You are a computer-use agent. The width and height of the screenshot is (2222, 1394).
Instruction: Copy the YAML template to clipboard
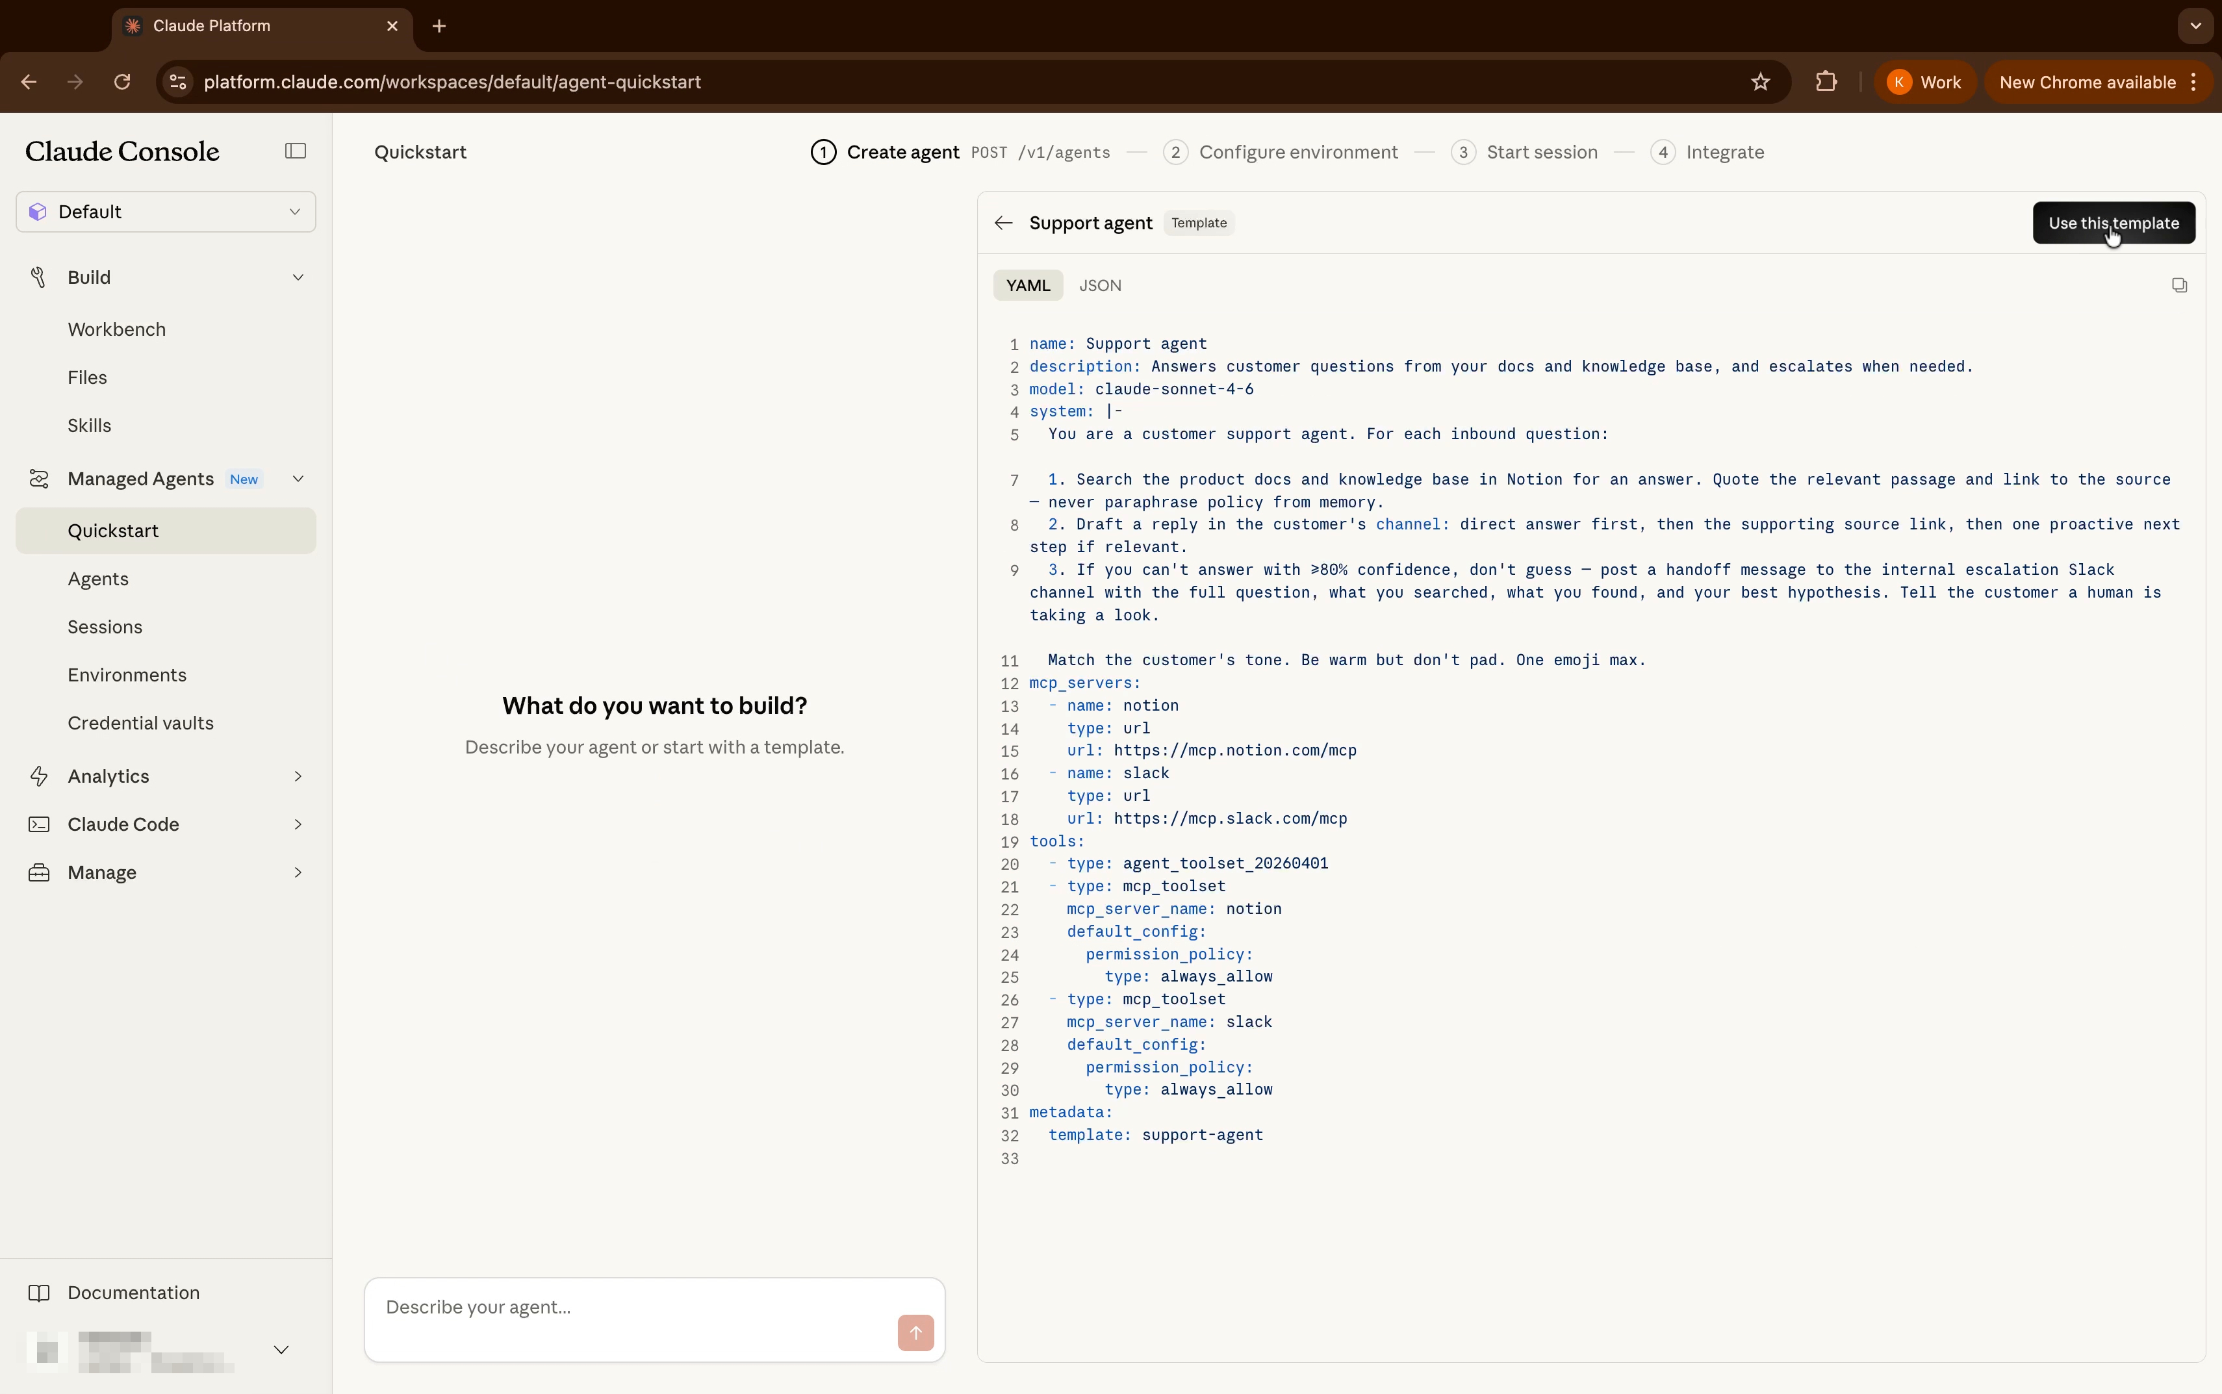[2178, 286]
